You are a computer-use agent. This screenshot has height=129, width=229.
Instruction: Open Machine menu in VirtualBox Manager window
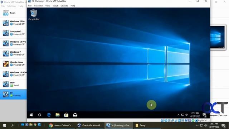point(11,6)
